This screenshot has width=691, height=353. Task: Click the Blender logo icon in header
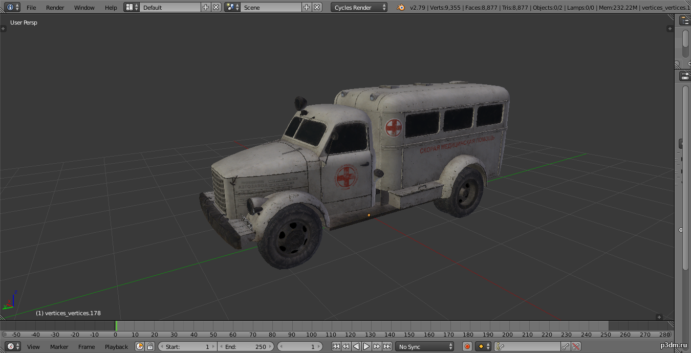[401, 7]
